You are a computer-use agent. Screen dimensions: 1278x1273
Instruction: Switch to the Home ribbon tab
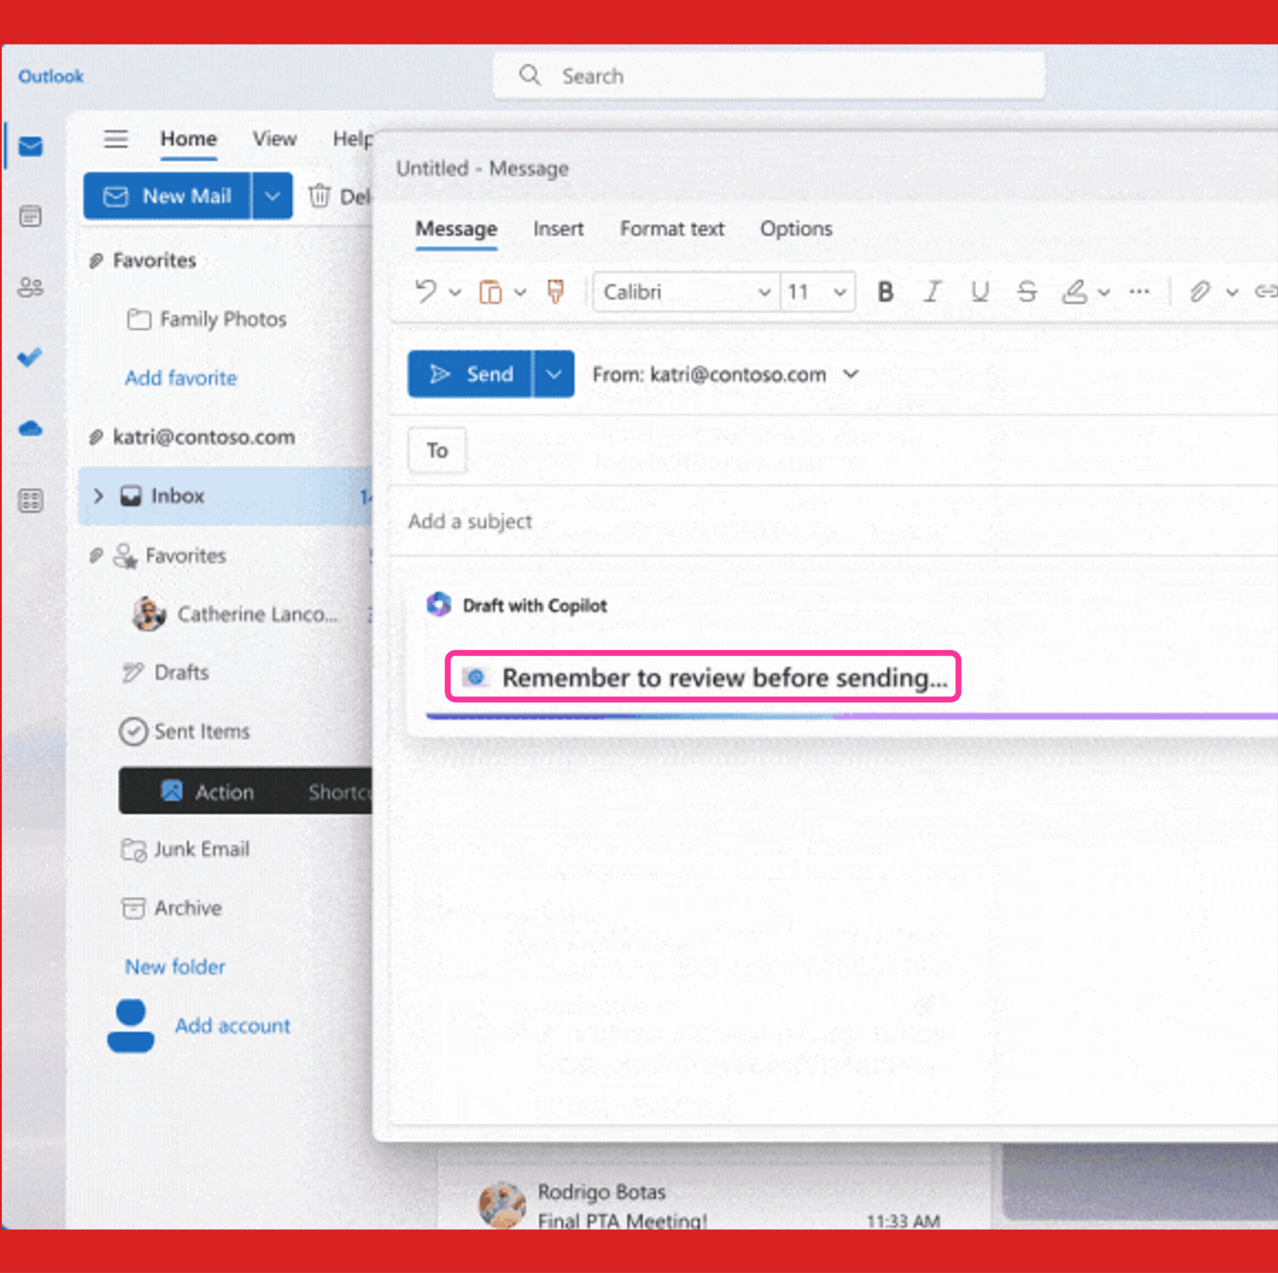(x=189, y=139)
